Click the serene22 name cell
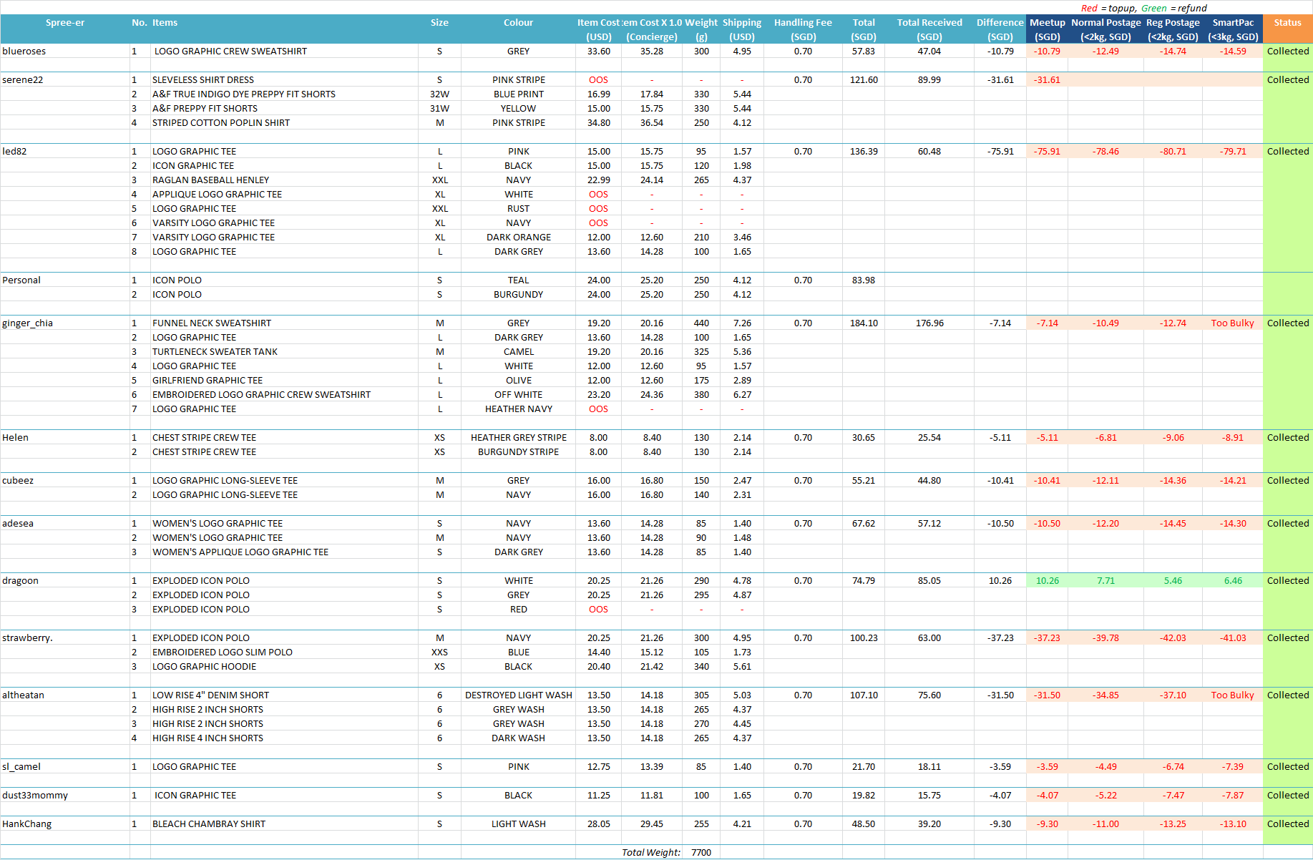Image resolution: width=1313 pixels, height=860 pixels. [64, 79]
